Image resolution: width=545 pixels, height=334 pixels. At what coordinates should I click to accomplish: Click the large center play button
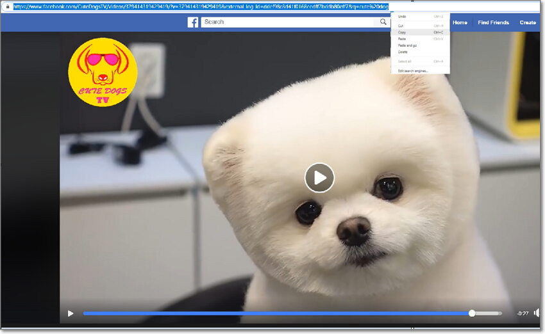319,178
